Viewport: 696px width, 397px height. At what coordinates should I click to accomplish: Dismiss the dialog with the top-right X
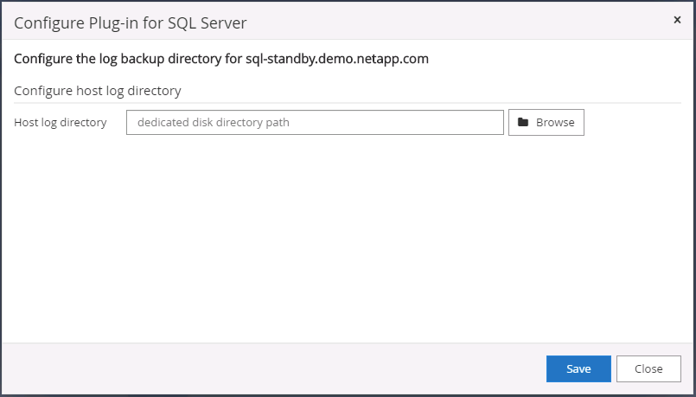[677, 20]
